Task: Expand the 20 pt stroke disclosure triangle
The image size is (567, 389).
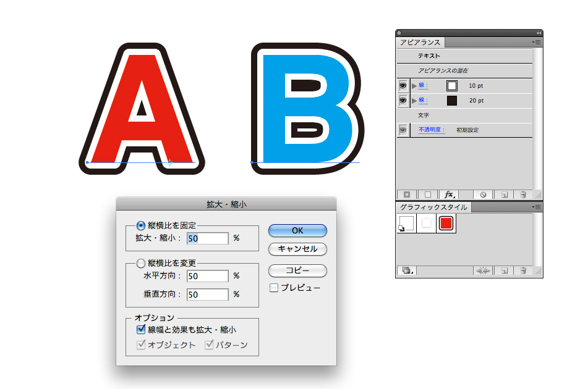Action: coord(414,100)
